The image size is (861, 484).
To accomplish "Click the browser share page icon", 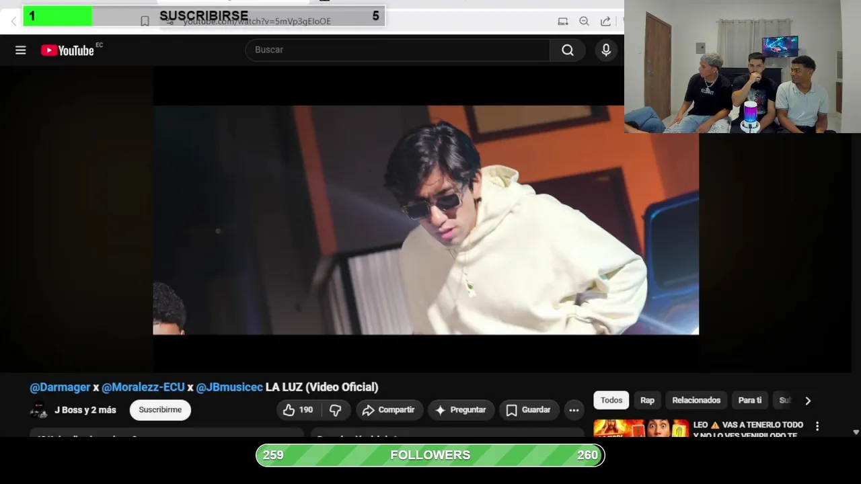I will pyautogui.click(x=605, y=22).
